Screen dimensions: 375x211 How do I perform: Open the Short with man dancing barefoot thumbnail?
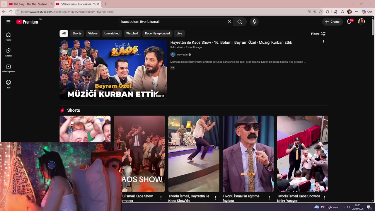coord(194,154)
